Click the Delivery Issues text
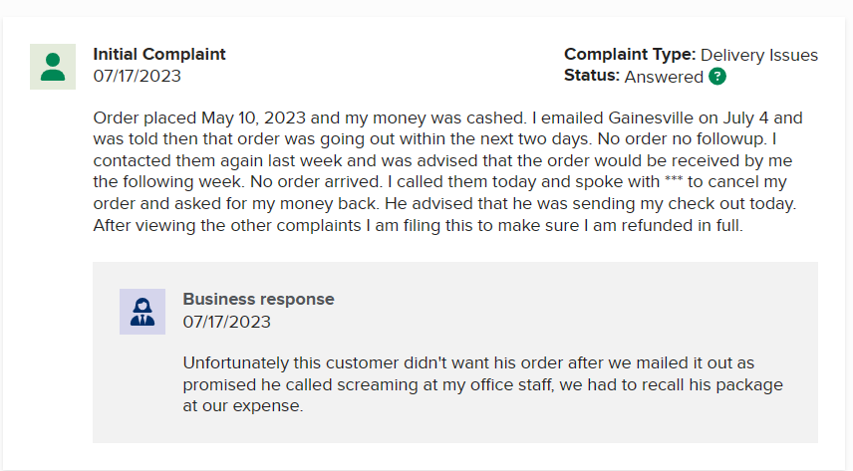Viewport: 853px width, 471px height. point(759,55)
